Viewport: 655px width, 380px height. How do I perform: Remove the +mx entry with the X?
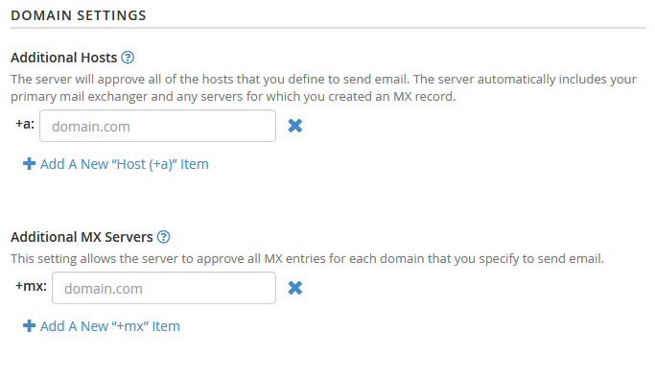(295, 288)
